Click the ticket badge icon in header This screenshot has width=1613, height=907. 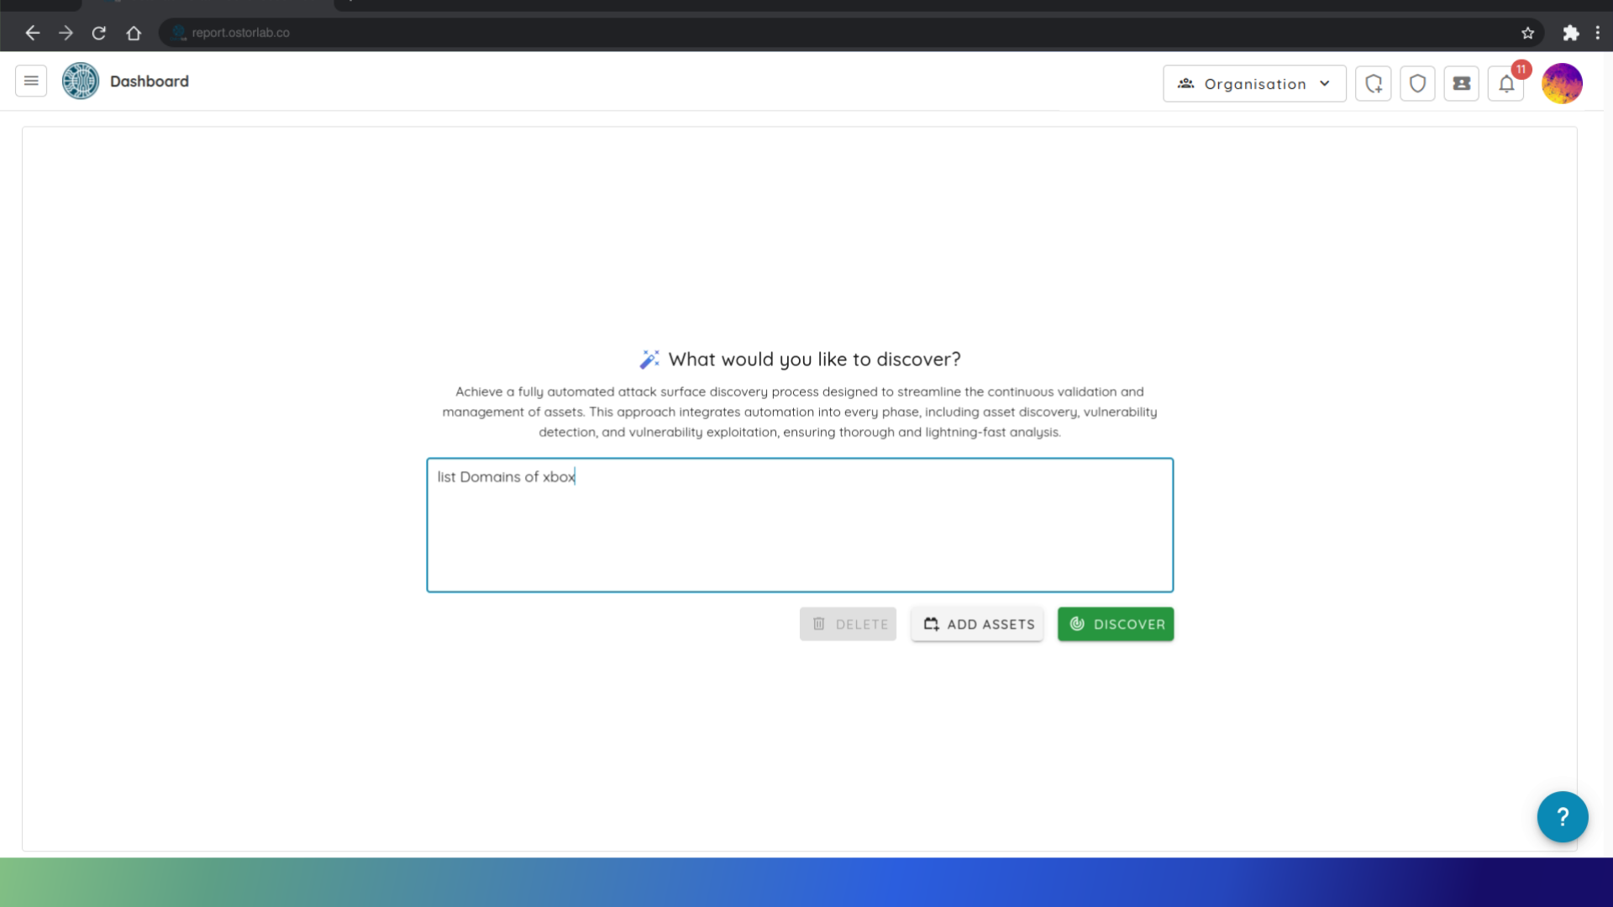pyautogui.click(x=1462, y=84)
